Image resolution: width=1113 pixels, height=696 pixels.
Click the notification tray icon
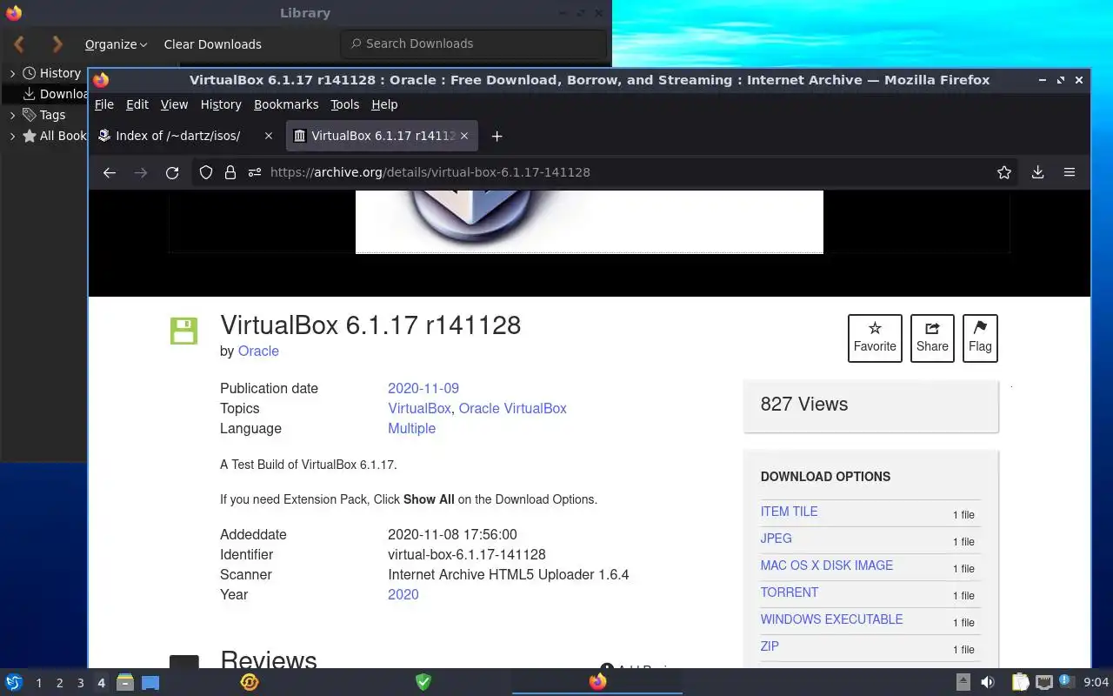1065,681
